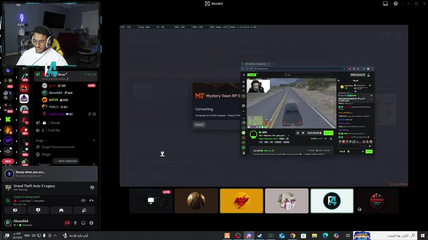Open the Discord help question-mark icon
This screenshot has height=240, width=428.
396,4
